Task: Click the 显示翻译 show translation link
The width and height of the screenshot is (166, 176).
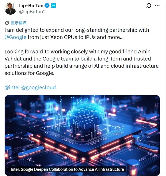Action: pyautogui.click(x=18, y=23)
